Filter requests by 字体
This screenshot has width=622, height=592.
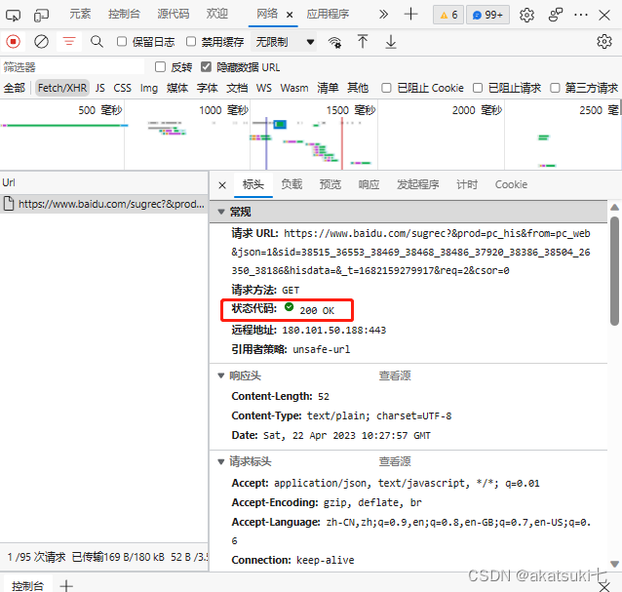[207, 88]
